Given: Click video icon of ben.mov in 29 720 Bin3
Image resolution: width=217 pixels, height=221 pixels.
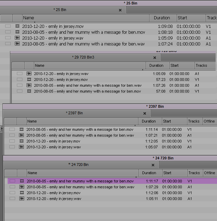Looking at the screenshot, I should (x=29, y=91).
